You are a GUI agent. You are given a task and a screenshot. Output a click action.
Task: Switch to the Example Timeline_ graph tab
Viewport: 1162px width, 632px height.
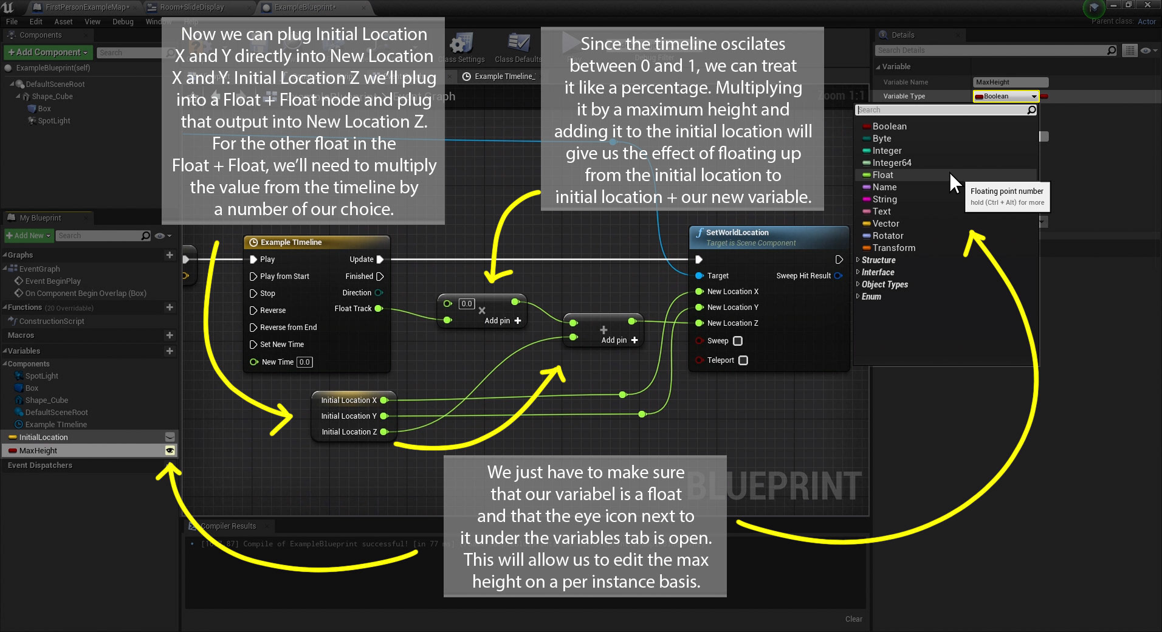(500, 77)
